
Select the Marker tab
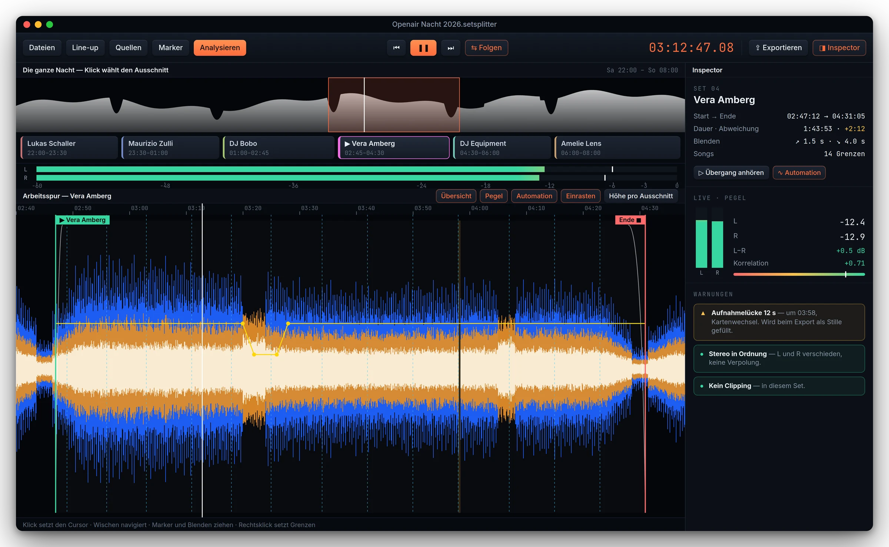click(170, 48)
